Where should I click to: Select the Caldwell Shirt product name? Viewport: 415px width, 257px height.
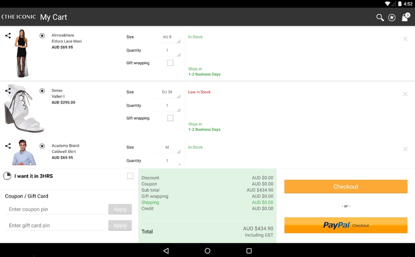click(64, 152)
